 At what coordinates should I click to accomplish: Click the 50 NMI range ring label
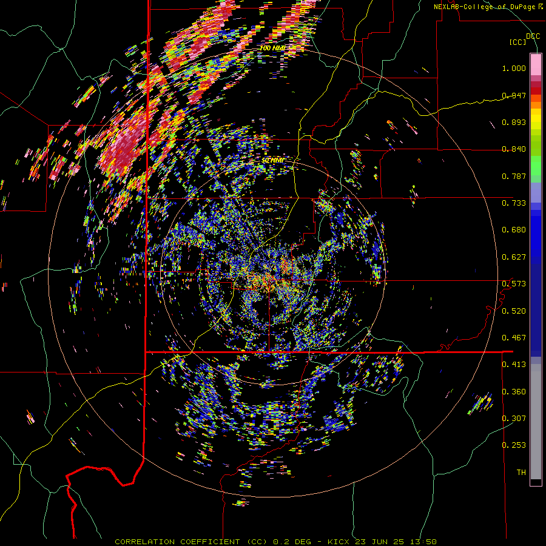(272, 160)
